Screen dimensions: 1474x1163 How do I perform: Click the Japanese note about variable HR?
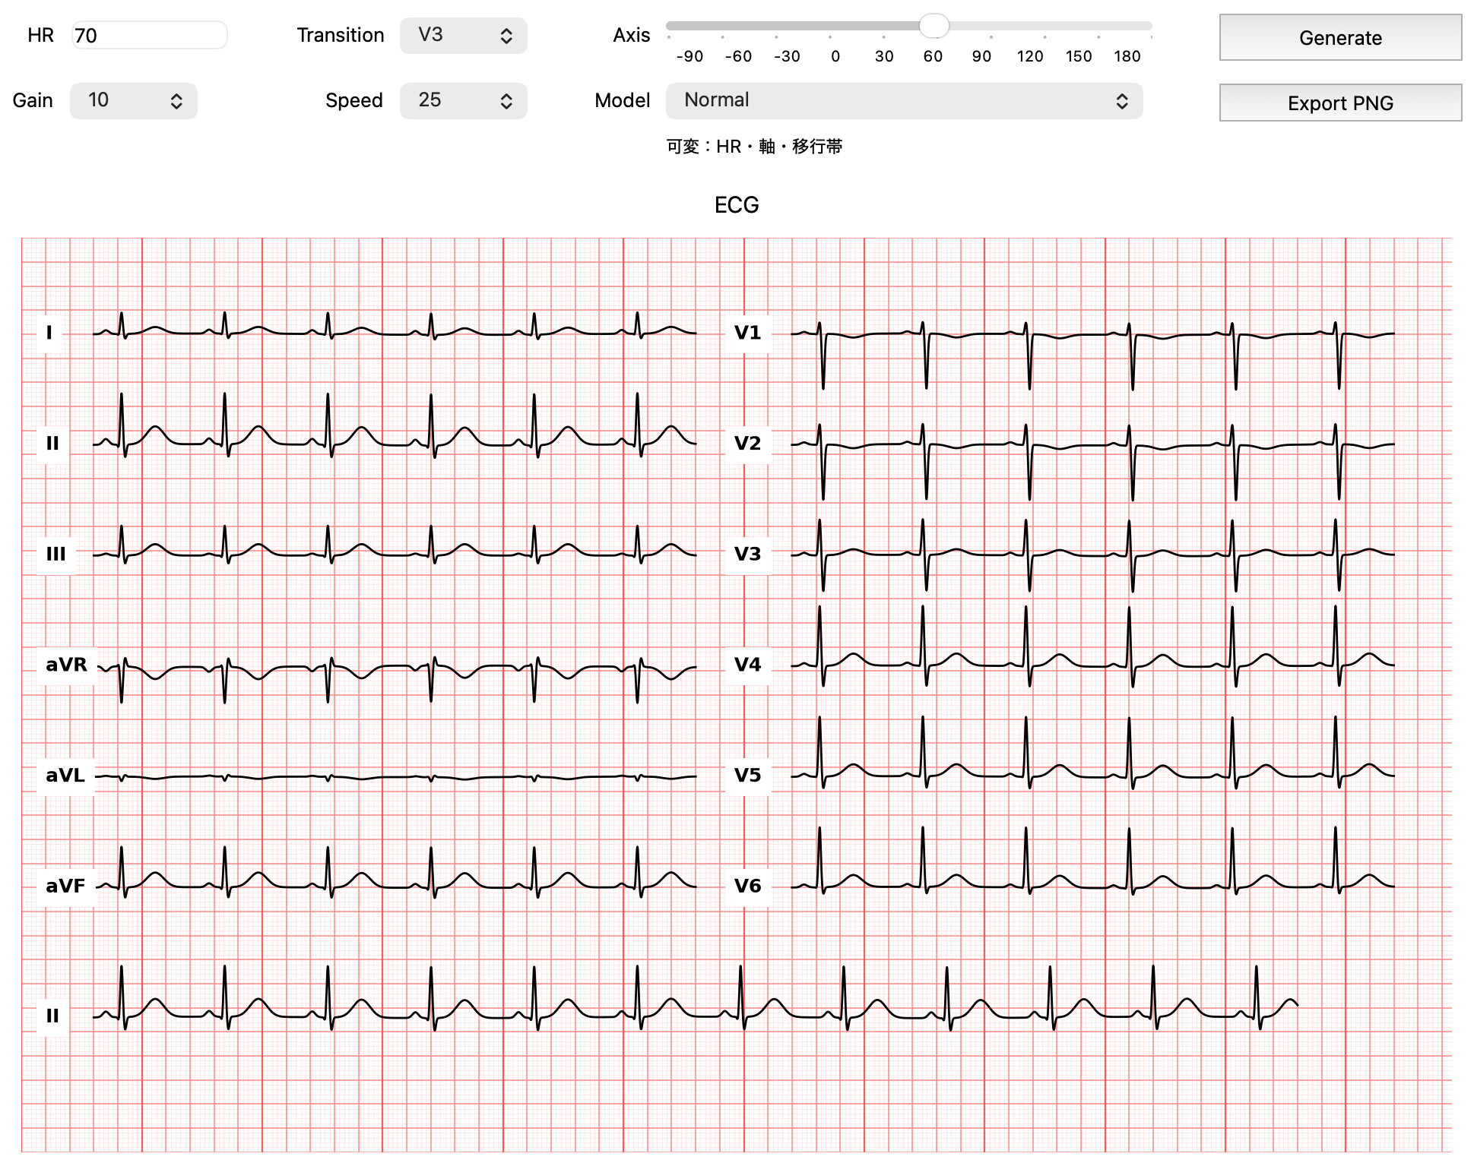(x=754, y=147)
